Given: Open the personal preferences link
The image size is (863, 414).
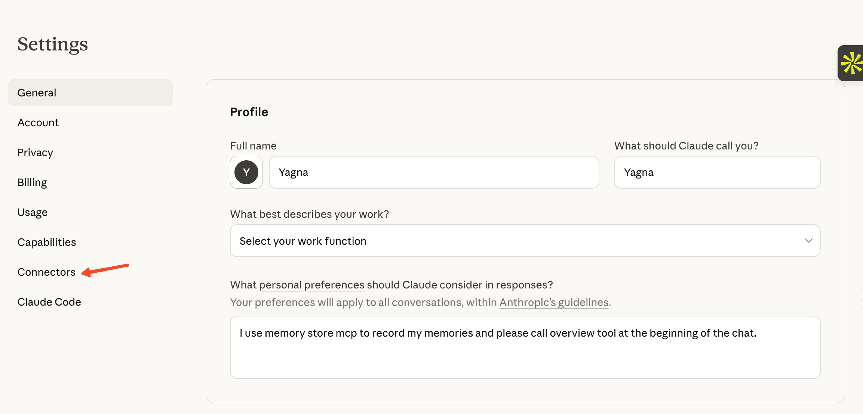Looking at the screenshot, I should [x=311, y=285].
